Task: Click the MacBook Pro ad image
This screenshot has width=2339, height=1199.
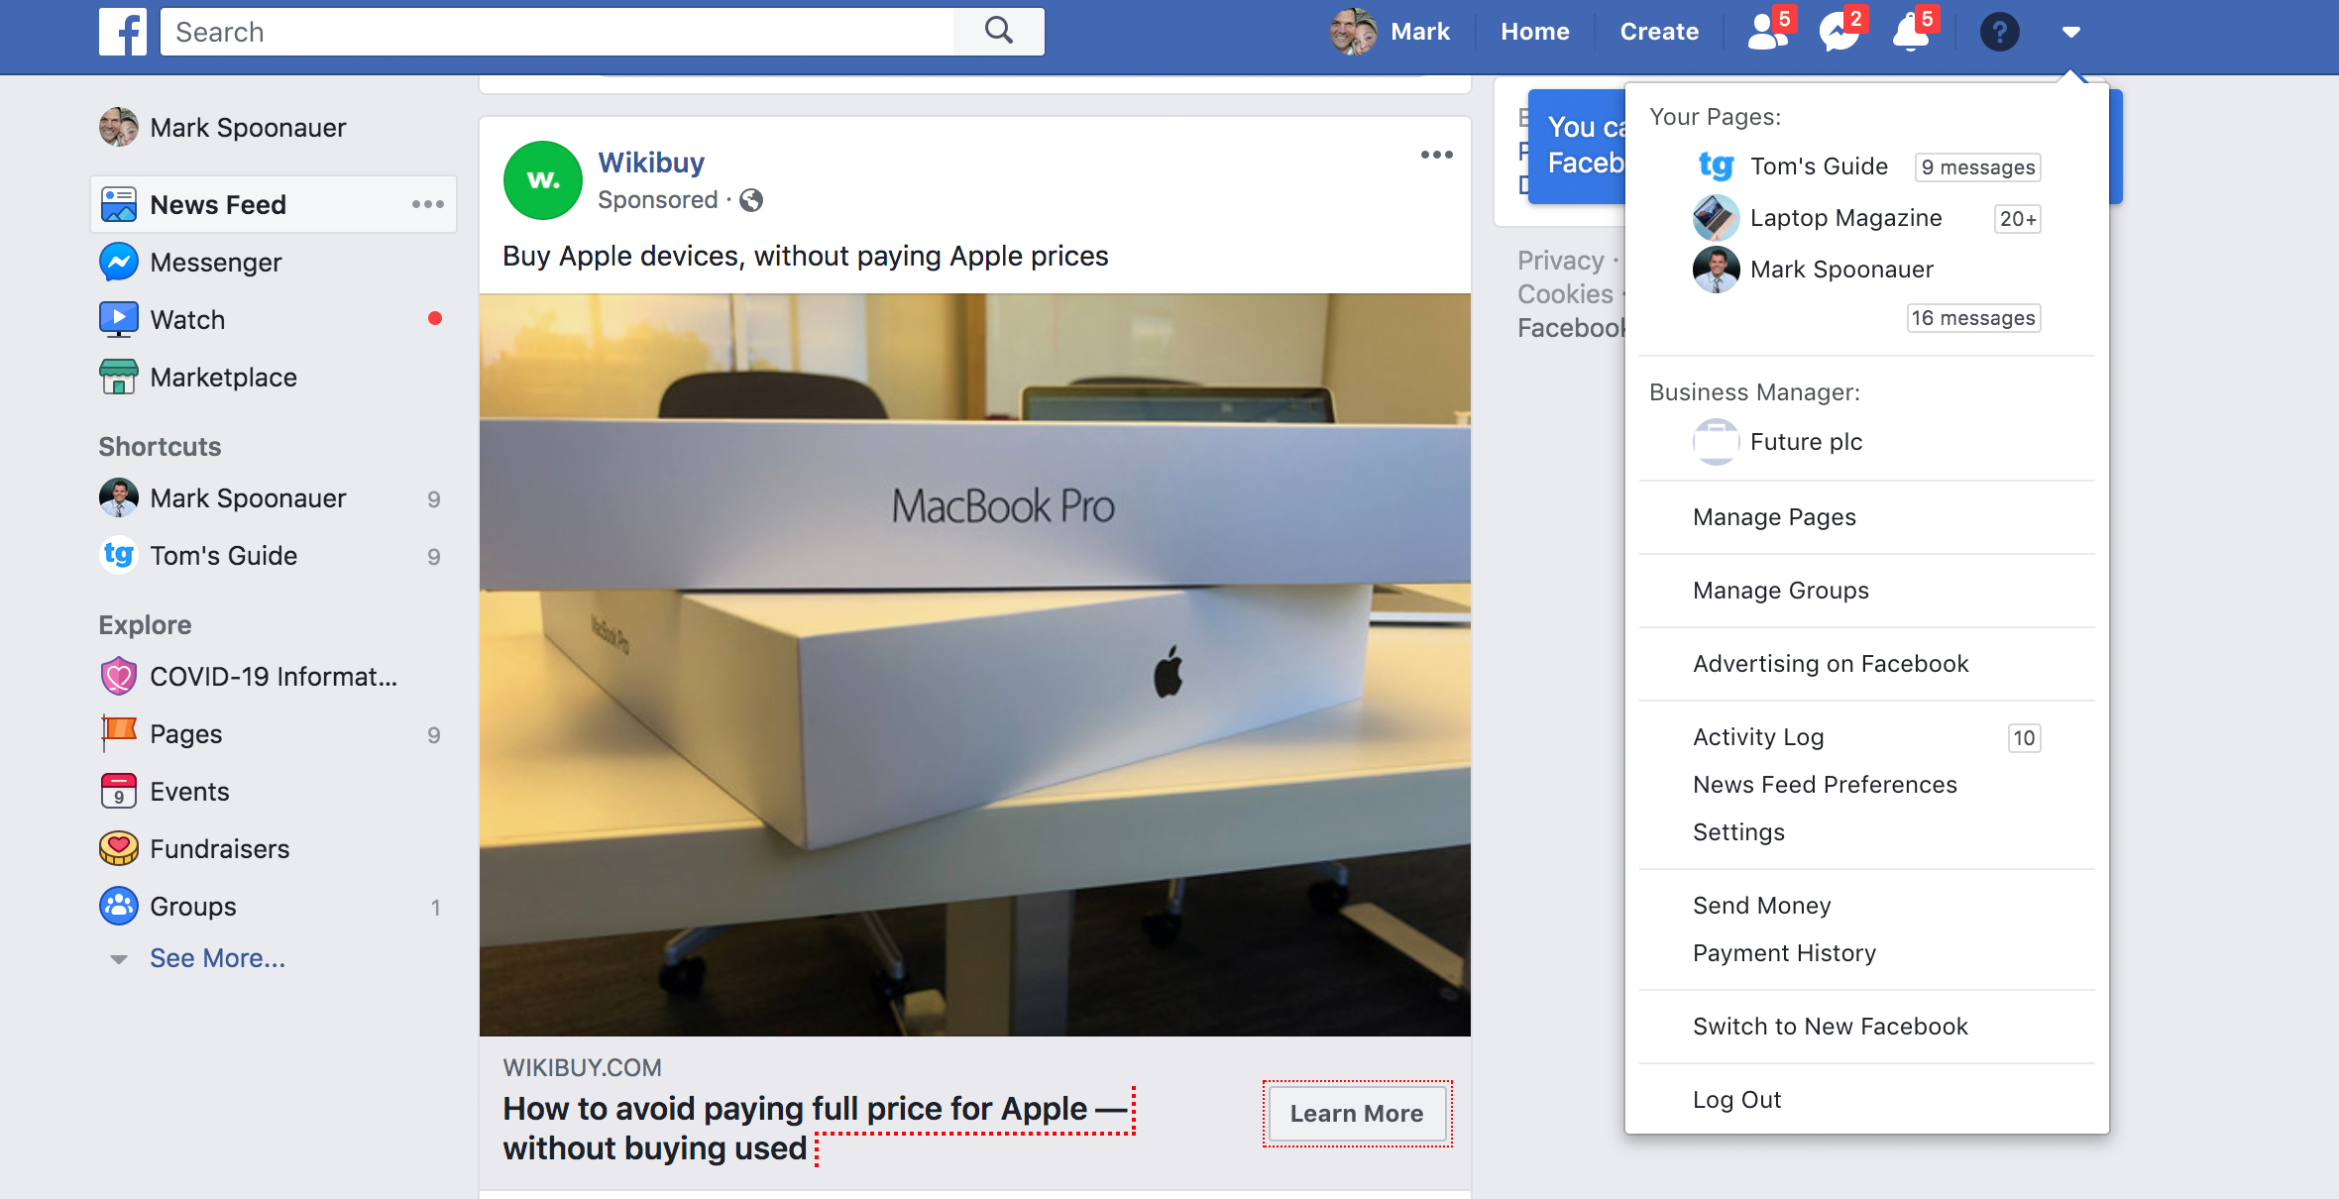Action: (975, 664)
